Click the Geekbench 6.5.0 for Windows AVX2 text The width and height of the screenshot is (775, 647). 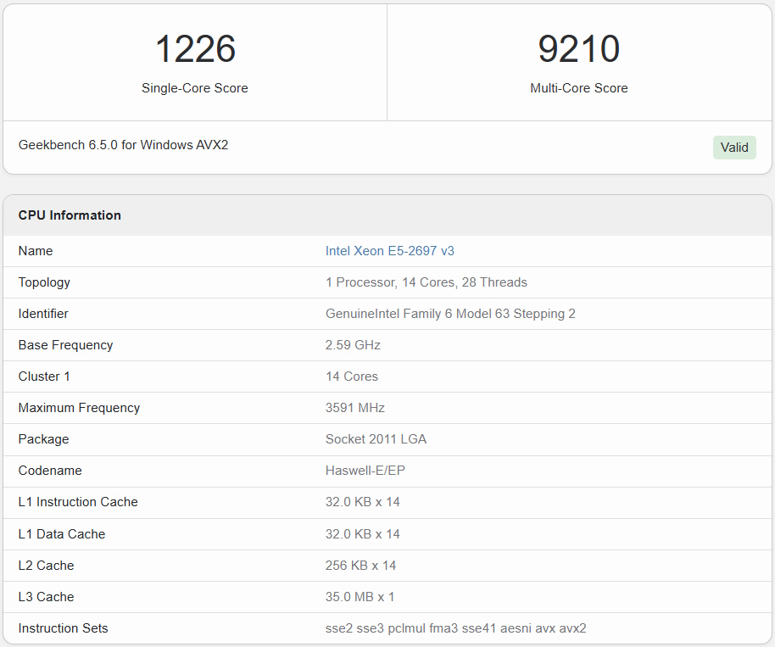coord(123,145)
